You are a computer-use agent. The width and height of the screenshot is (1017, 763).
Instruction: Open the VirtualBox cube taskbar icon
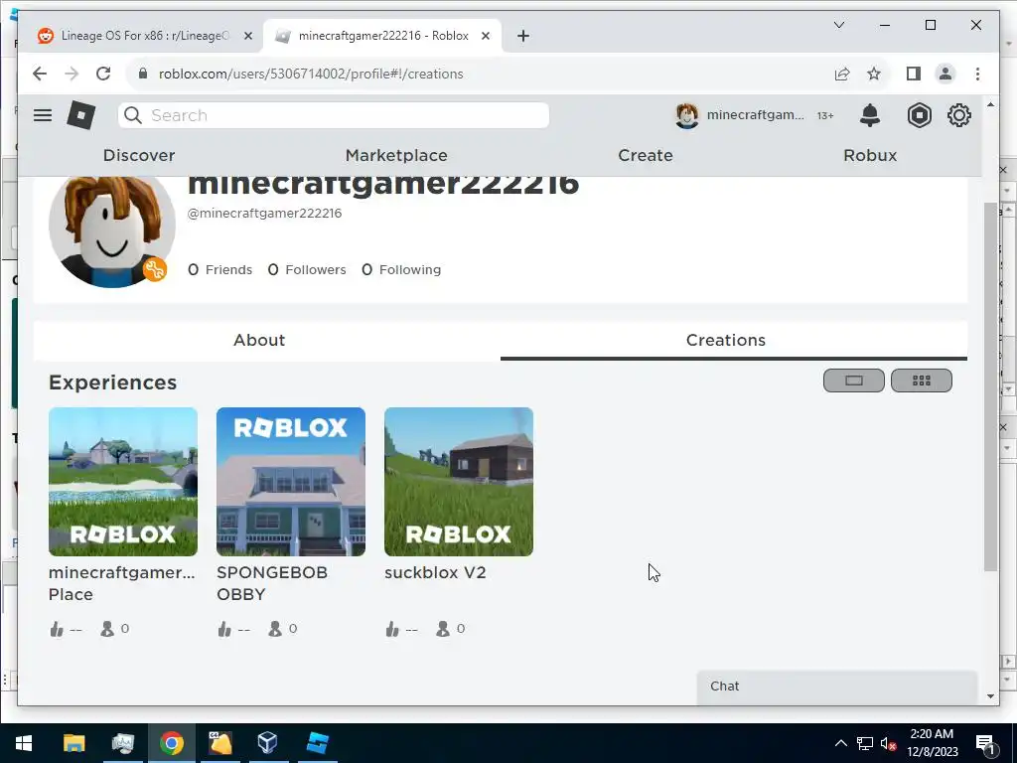click(x=267, y=743)
